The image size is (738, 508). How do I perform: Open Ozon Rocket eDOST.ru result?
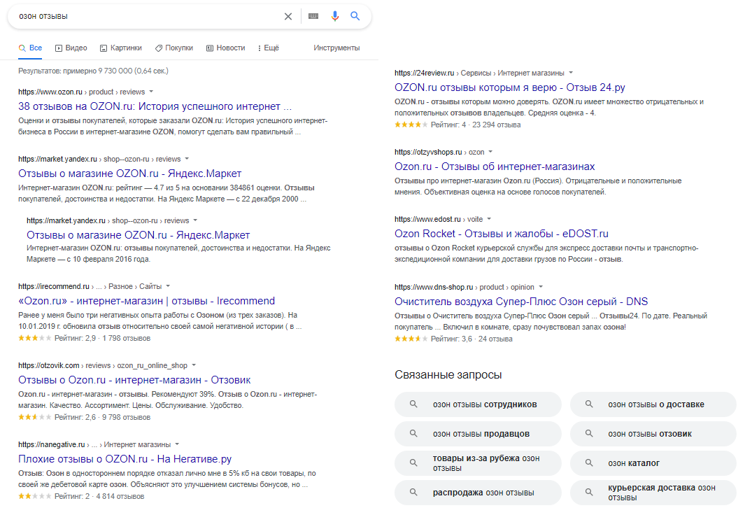click(502, 234)
